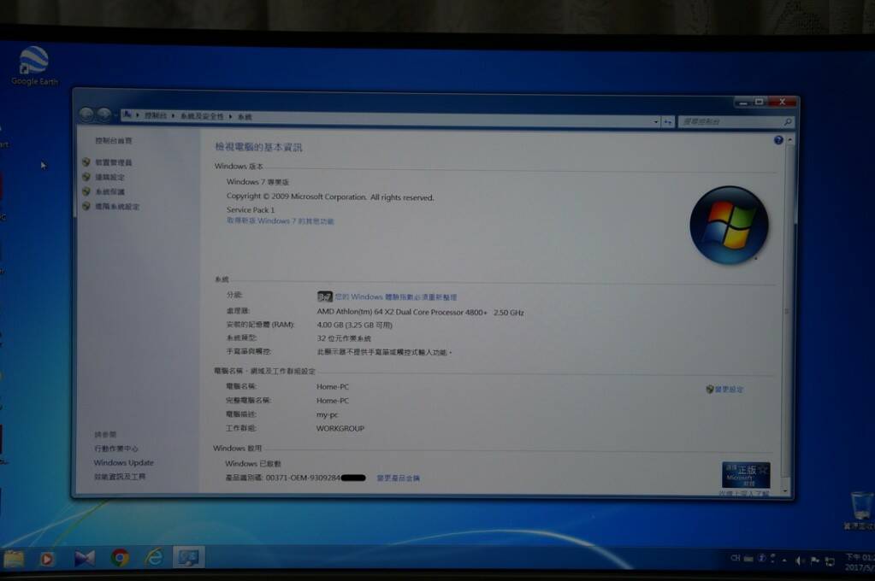Click the refresh button beside address bar

point(667,121)
